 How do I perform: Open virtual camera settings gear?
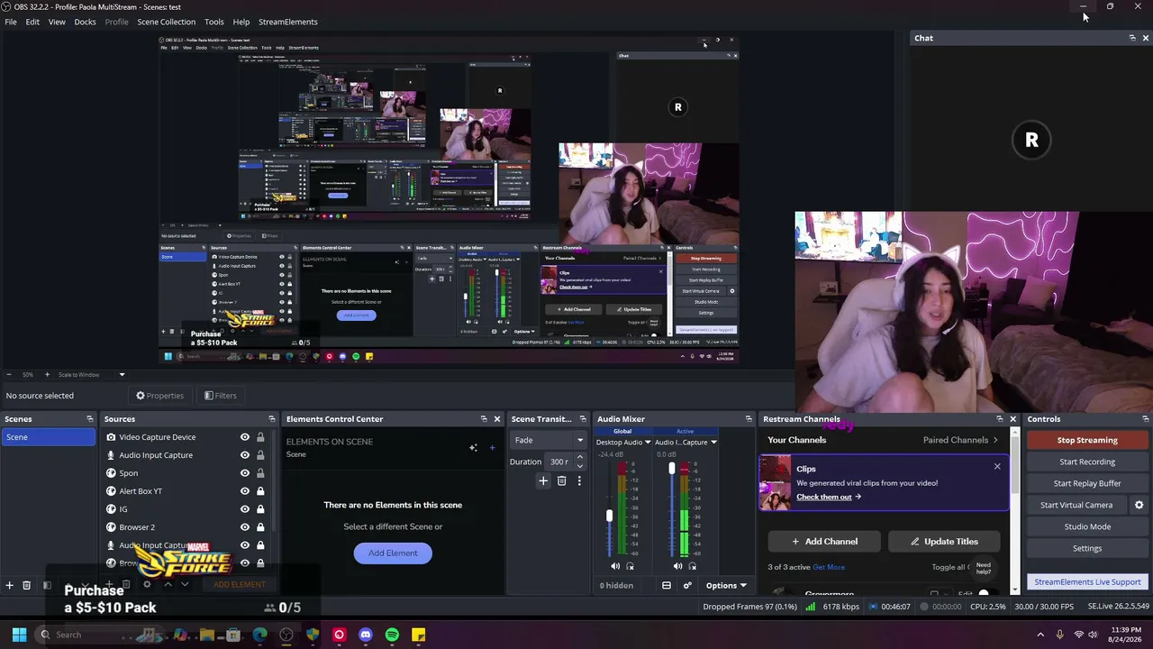1139,505
